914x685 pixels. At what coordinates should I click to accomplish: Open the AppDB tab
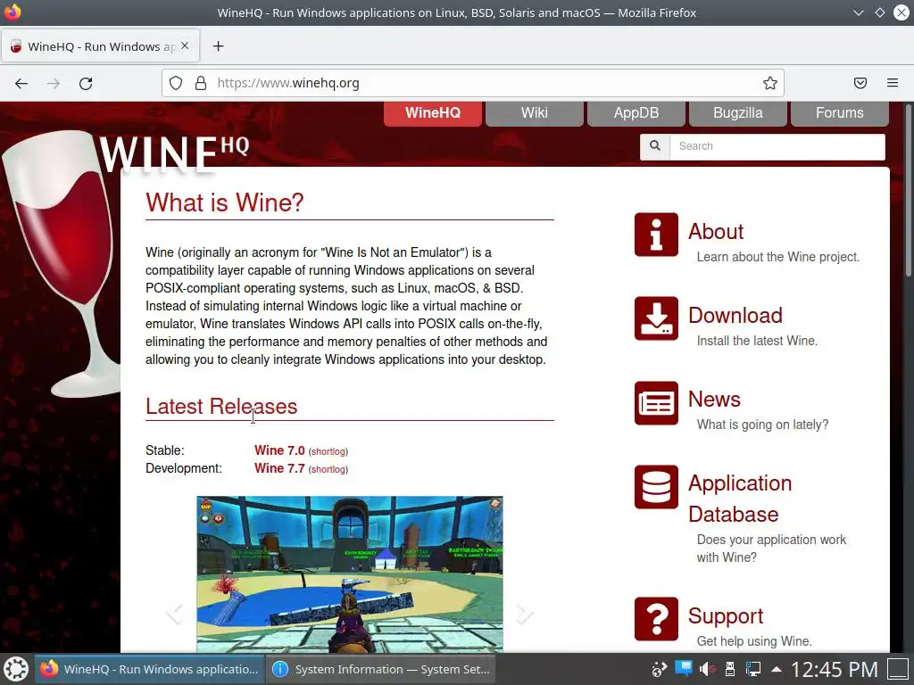pyautogui.click(x=636, y=113)
